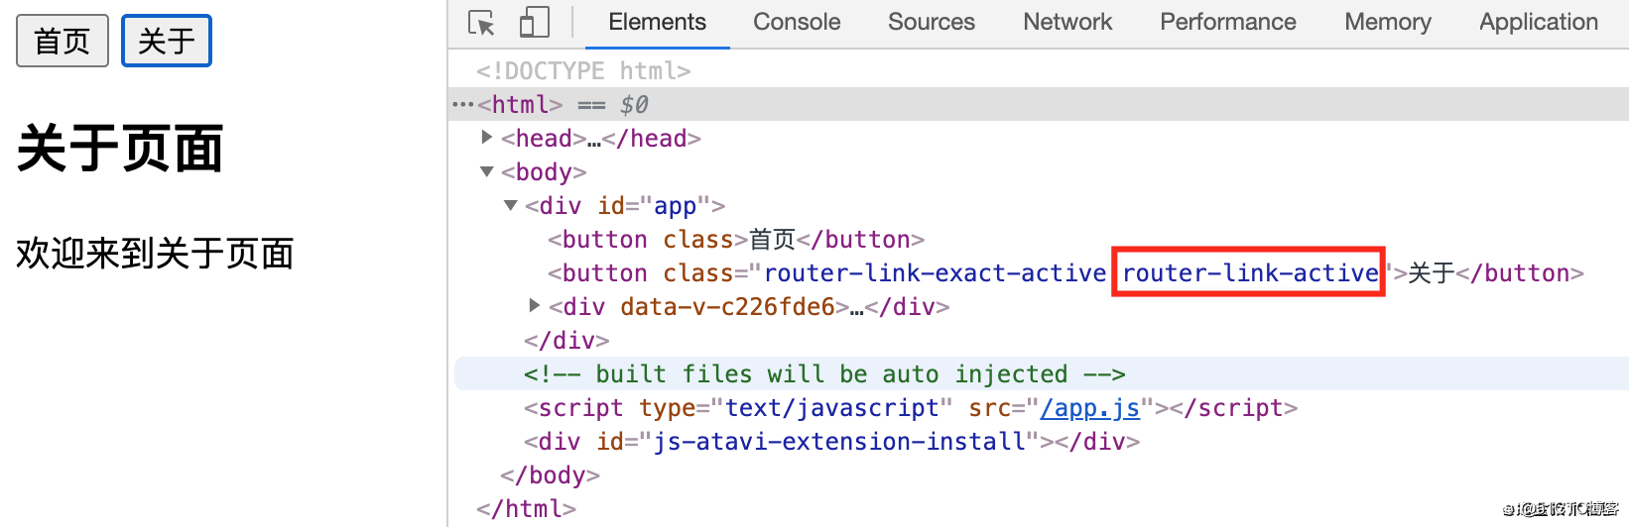1629x527 pixels.
Task: Select the router-link-active class text
Action: pyautogui.click(x=1250, y=272)
